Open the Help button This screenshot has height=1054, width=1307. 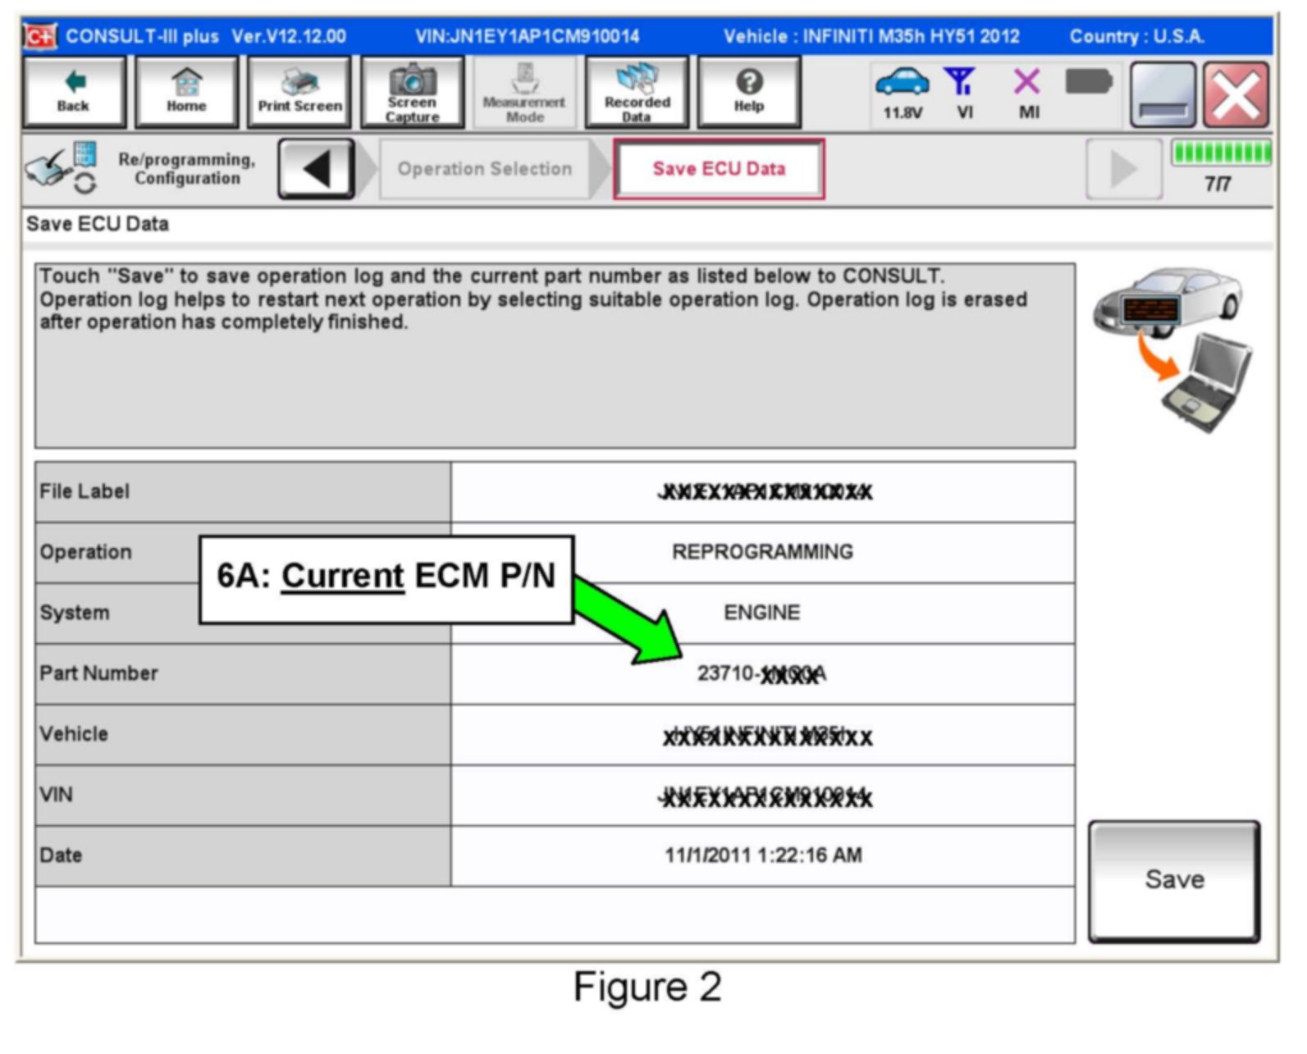point(748,92)
